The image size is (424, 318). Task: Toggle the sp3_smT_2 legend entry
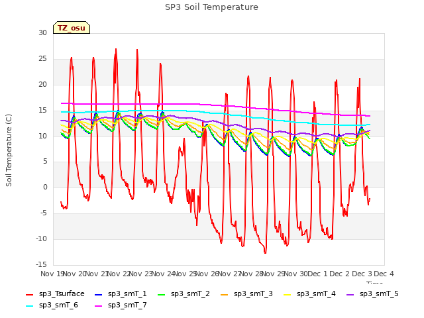pos(184,294)
